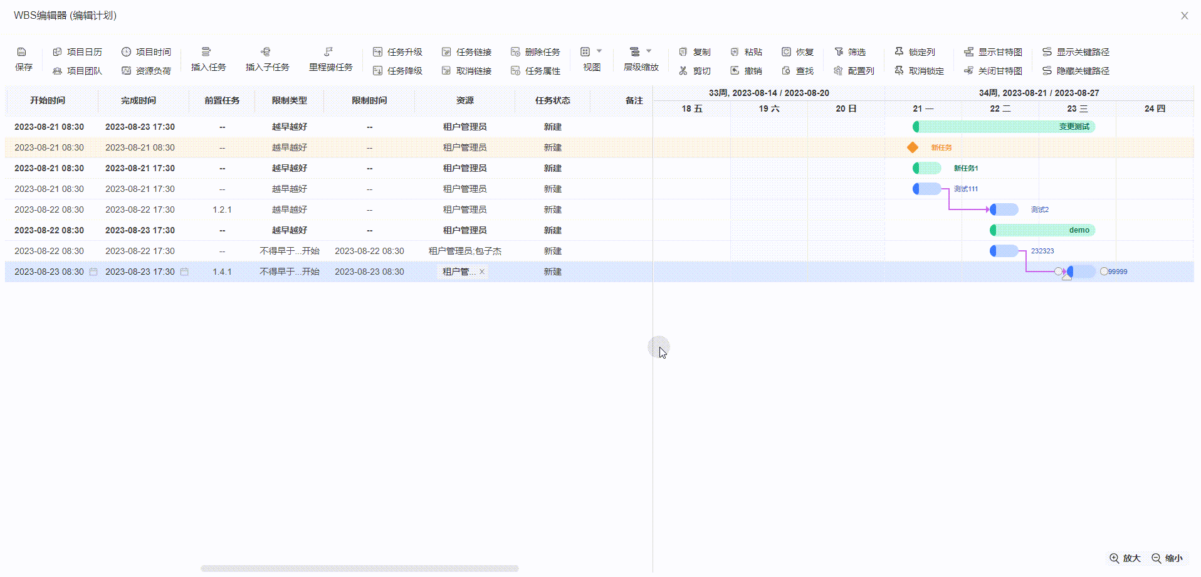Click the 前置任务 column header
Screen dimensions: 1201x577
[x=222, y=100]
